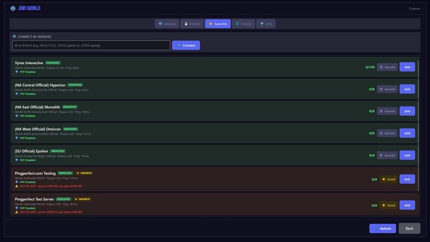This screenshot has height=242, width=430.
Task: Click the person icon on Friends tab
Action: [186, 24]
